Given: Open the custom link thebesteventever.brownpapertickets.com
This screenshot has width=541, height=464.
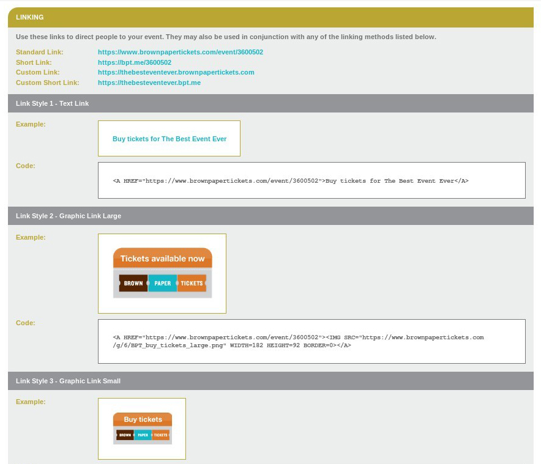Looking at the screenshot, I should click(176, 72).
